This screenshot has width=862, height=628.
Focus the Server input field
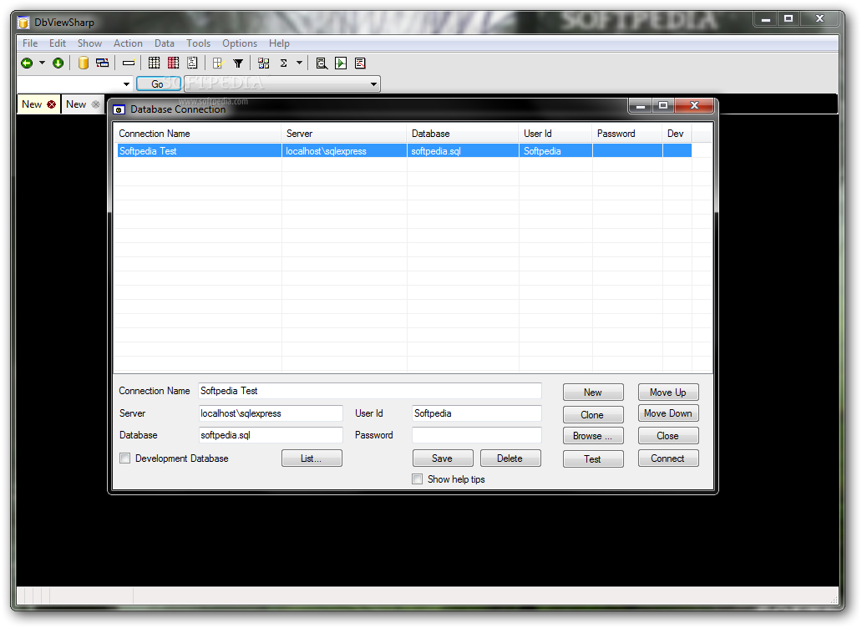[x=271, y=413]
